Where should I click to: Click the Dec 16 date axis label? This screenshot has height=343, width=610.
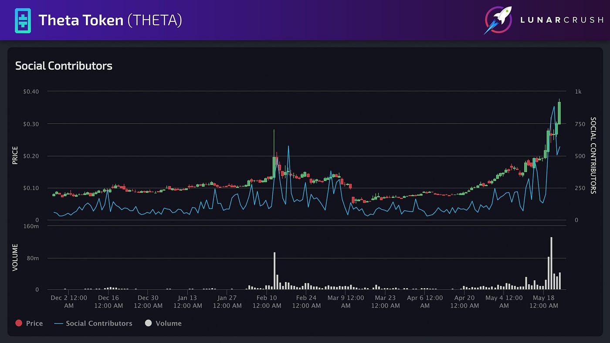[x=108, y=302]
